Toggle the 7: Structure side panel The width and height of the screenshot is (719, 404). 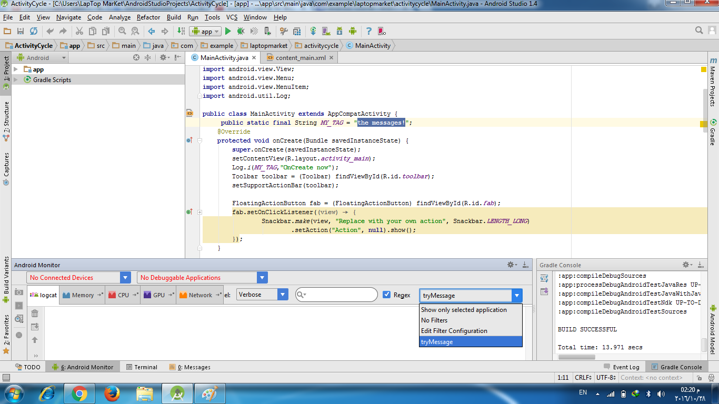point(6,121)
